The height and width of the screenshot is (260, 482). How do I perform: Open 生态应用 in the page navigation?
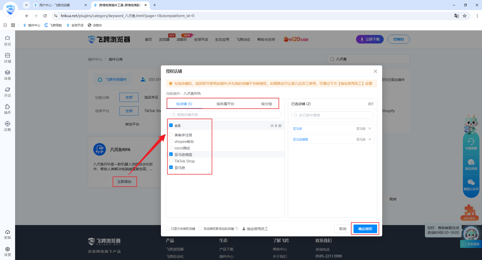222,39
